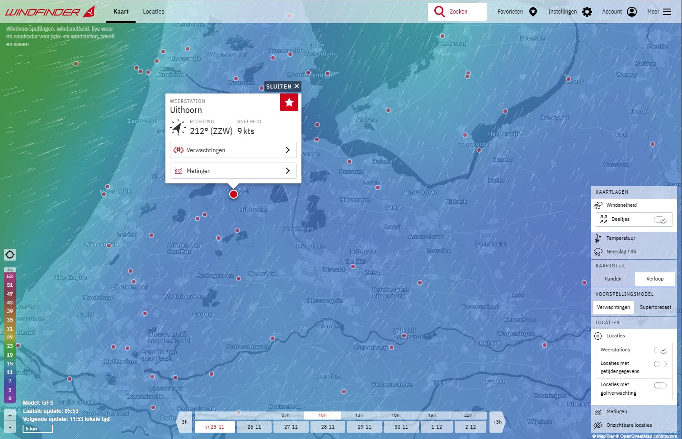Add Uithoorn to favorites with star
The image size is (682, 439).
pyautogui.click(x=289, y=103)
